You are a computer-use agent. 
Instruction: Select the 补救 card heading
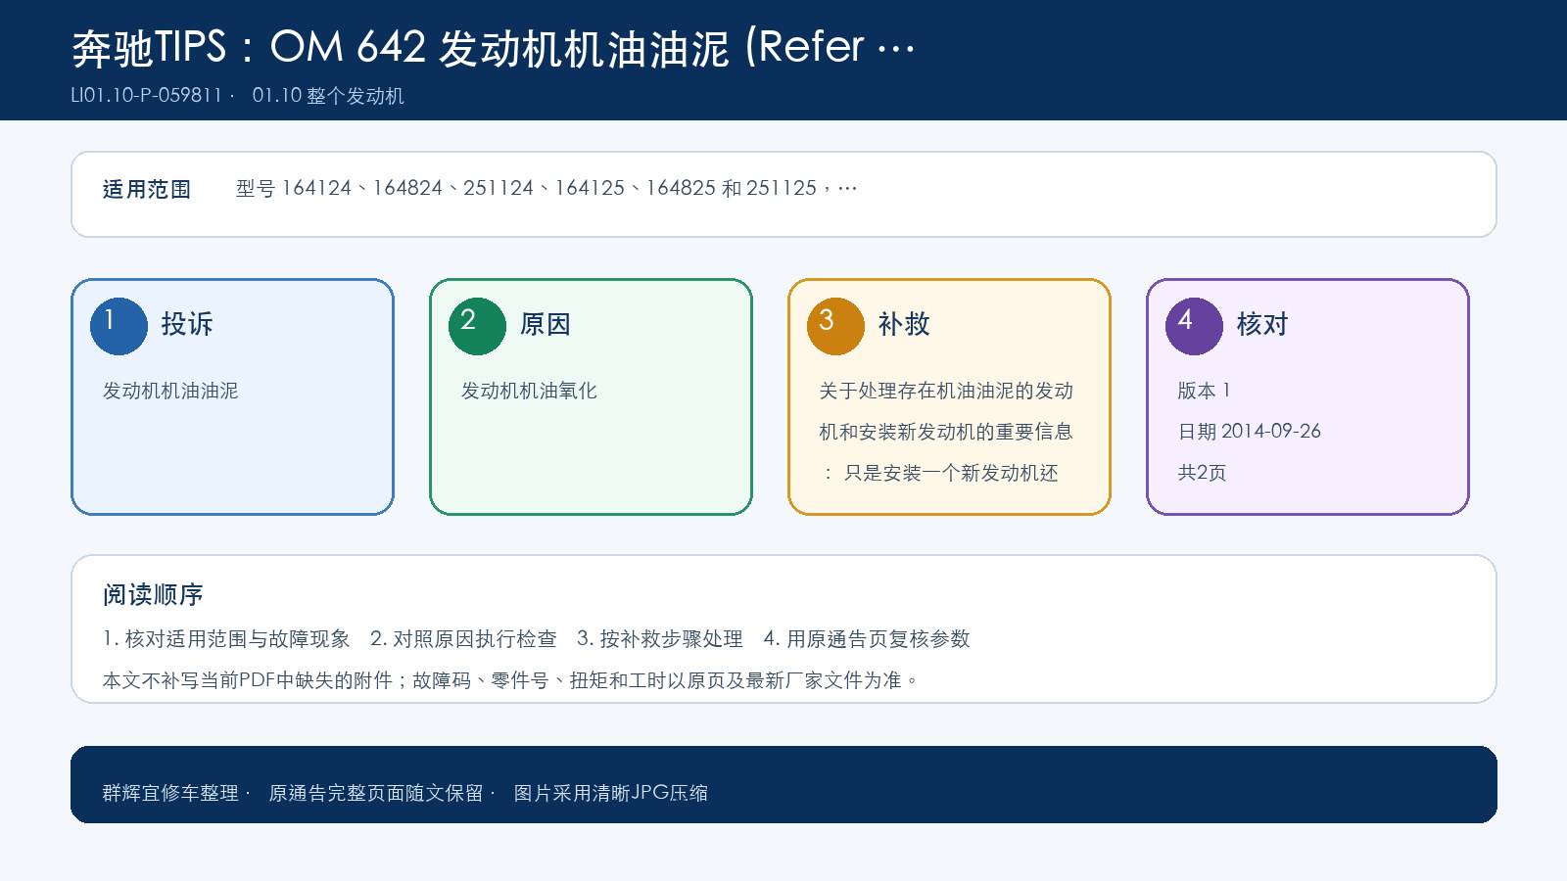(904, 324)
